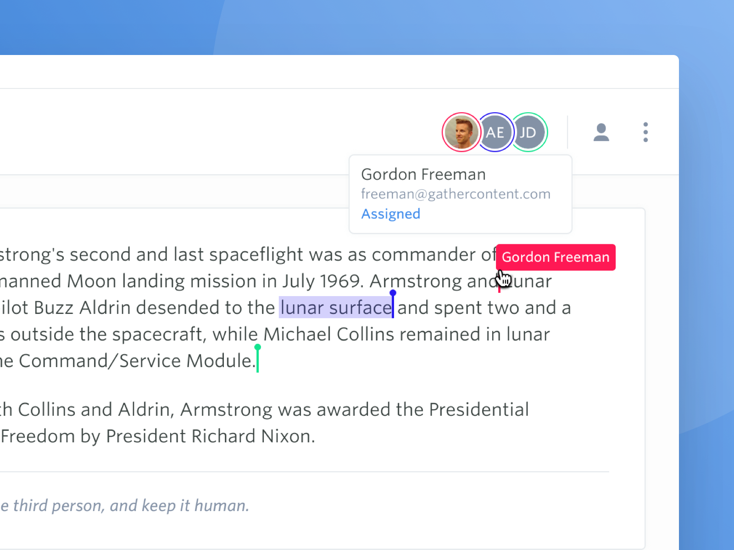
Task: Click the green collaborator cursor handle
Action: (x=257, y=347)
